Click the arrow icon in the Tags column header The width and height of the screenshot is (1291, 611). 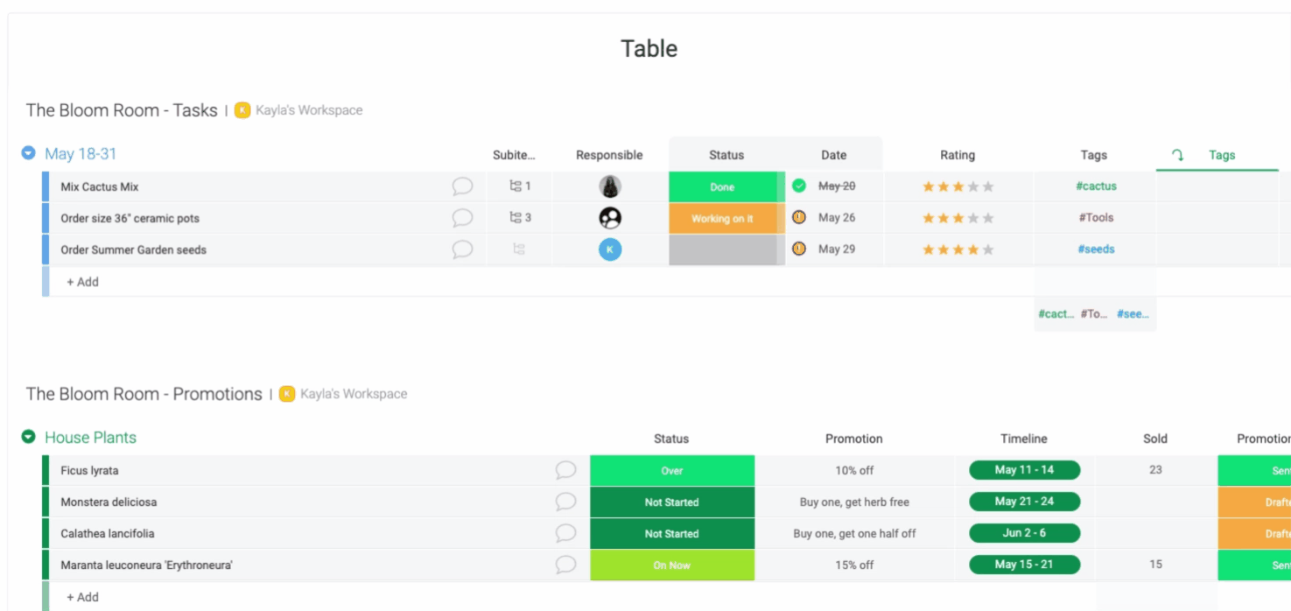point(1177,155)
